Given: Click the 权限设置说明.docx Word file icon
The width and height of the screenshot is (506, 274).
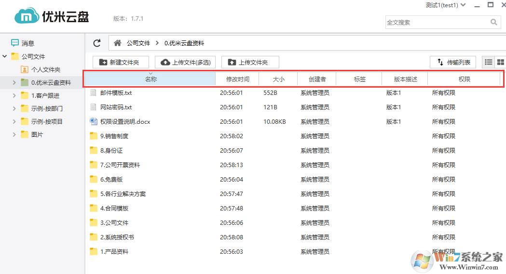Looking at the screenshot, I should [93, 121].
